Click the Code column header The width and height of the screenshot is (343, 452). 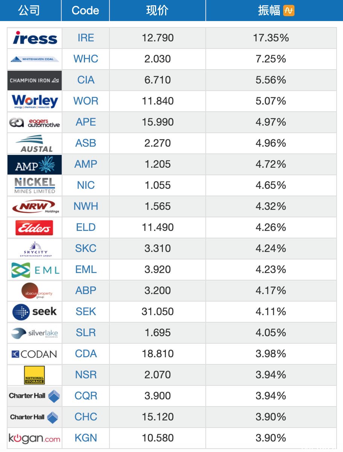[85, 11]
